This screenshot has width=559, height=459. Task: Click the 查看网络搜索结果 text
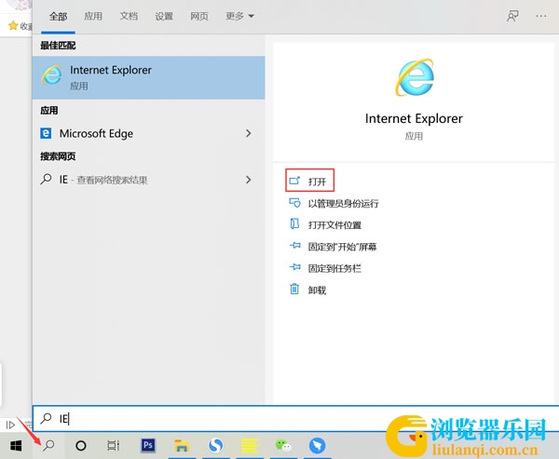[x=112, y=181]
